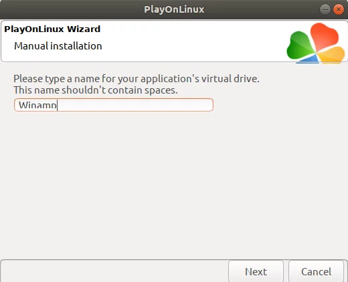This screenshot has height=282, width=348.
Task: Close the PlayOnLinux wizard window
Action: click(339, 9)
